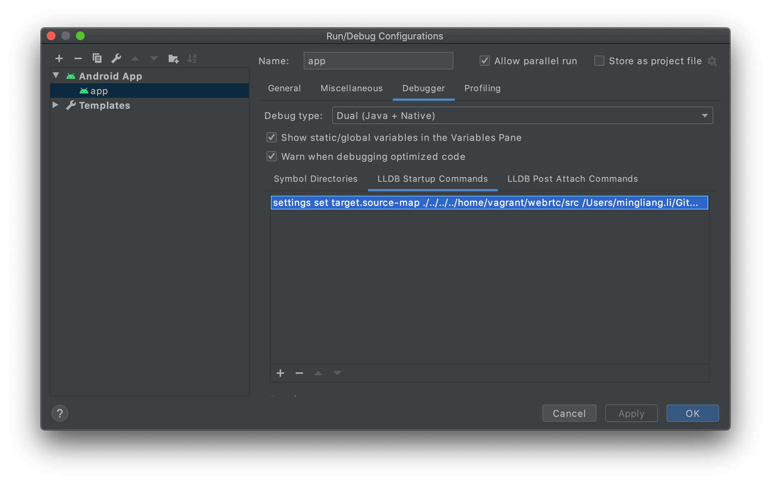Collapse the Android App tree node
Screen dimensions: 771x484
pos(56,76)
